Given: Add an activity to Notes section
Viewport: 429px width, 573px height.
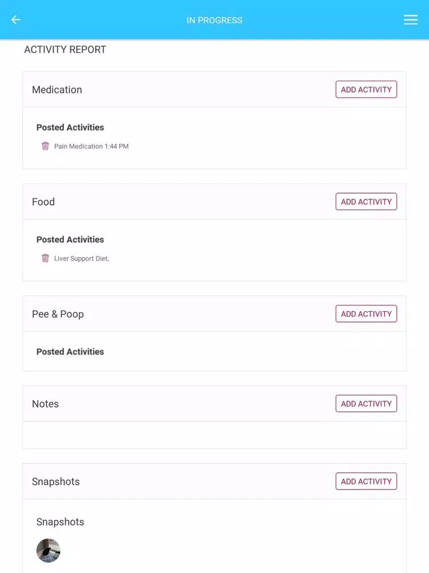Looking at the screenshot, I should 366,403.
